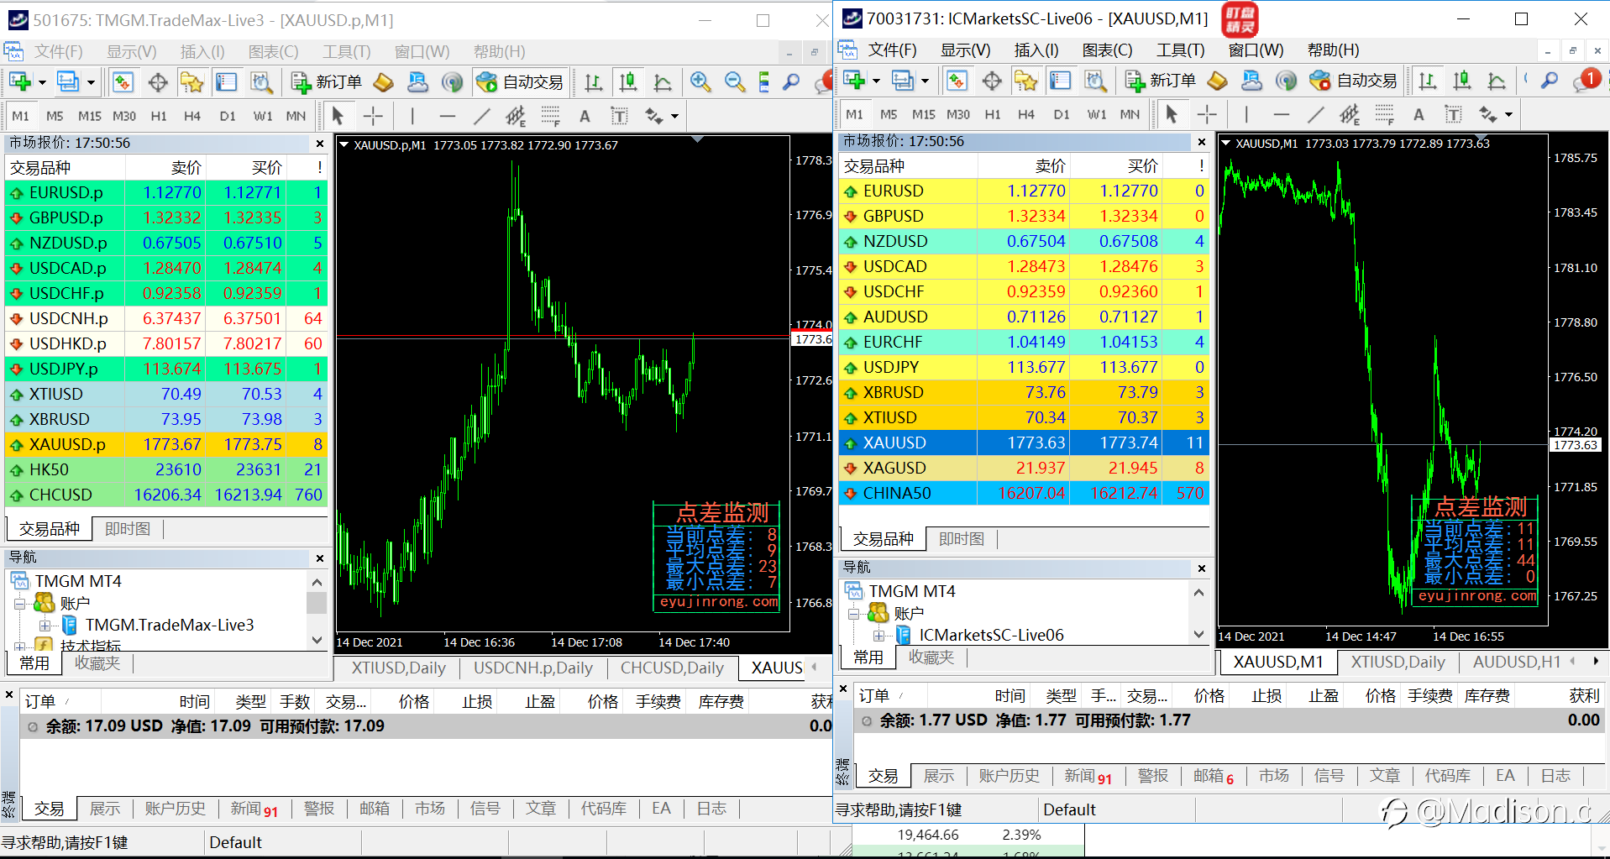
Task: Select bar chart type in right window
Action: pyautogui.click(x=1428, y=81)
